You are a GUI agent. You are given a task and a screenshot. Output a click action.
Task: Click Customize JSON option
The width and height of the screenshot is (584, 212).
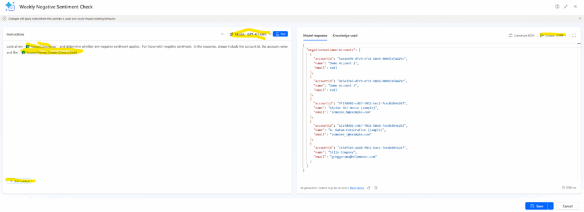tap(521, 36)
